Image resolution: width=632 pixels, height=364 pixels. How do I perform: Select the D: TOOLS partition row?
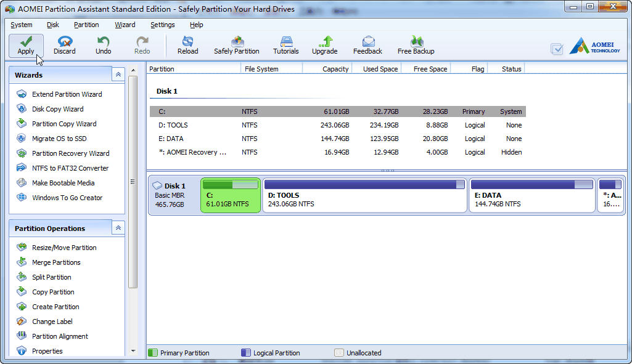(x=338, y=125)
